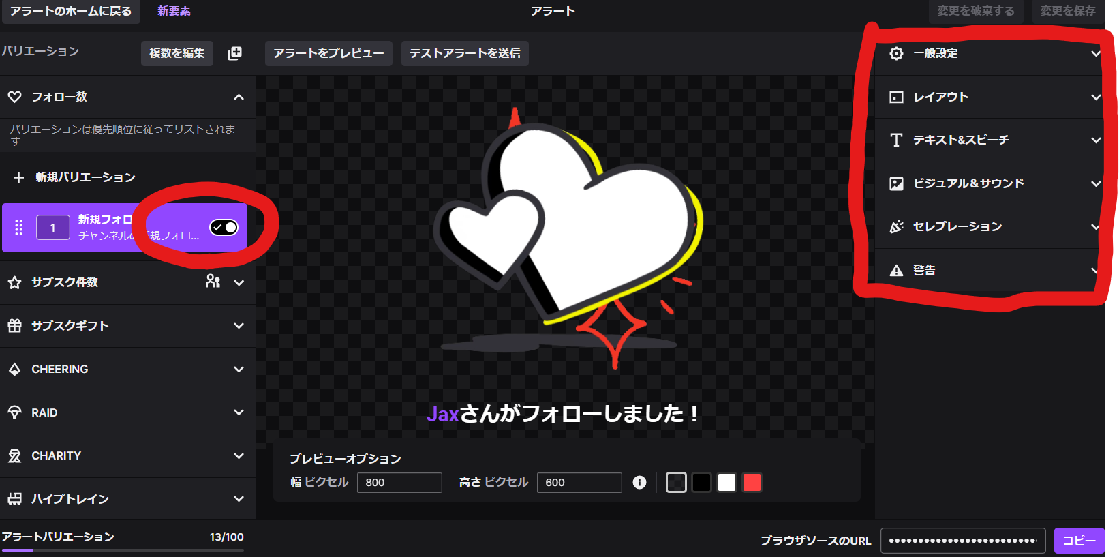Expand the CHEERING section chevron
Screen dimensions: 1119x557
pyautogui.click(x=239, y=369)
